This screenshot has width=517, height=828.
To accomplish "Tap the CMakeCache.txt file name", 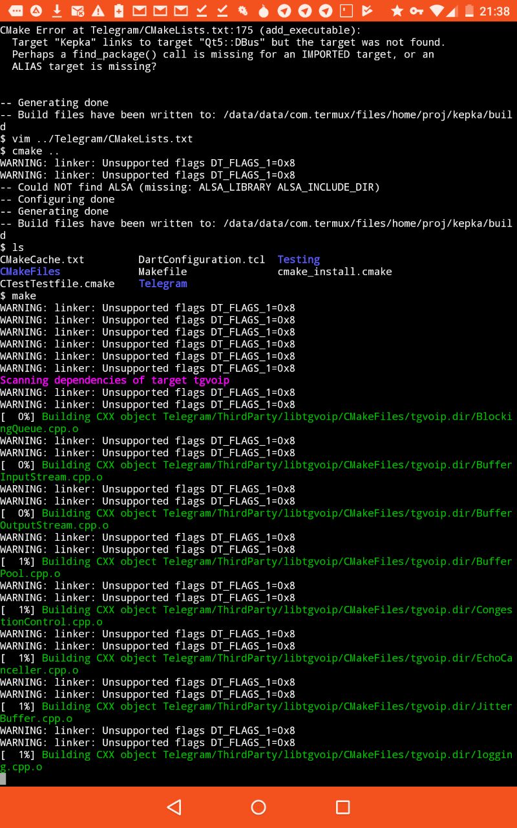I will click(42, 259).
